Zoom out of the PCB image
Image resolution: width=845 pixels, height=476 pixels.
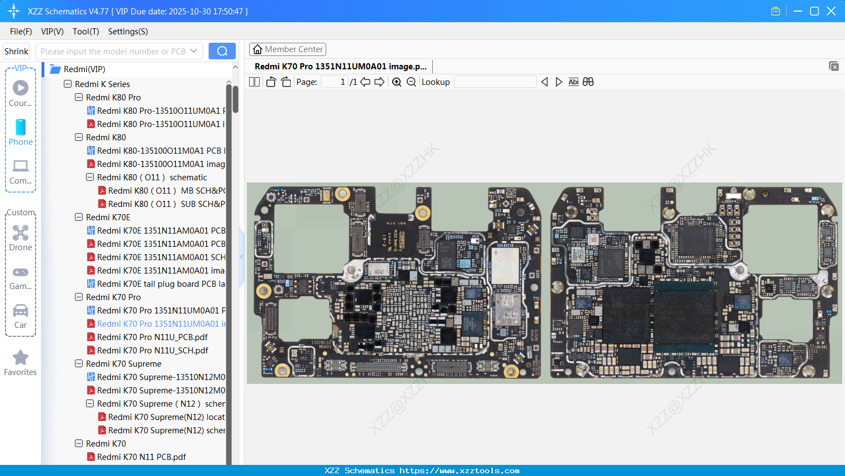411,82
